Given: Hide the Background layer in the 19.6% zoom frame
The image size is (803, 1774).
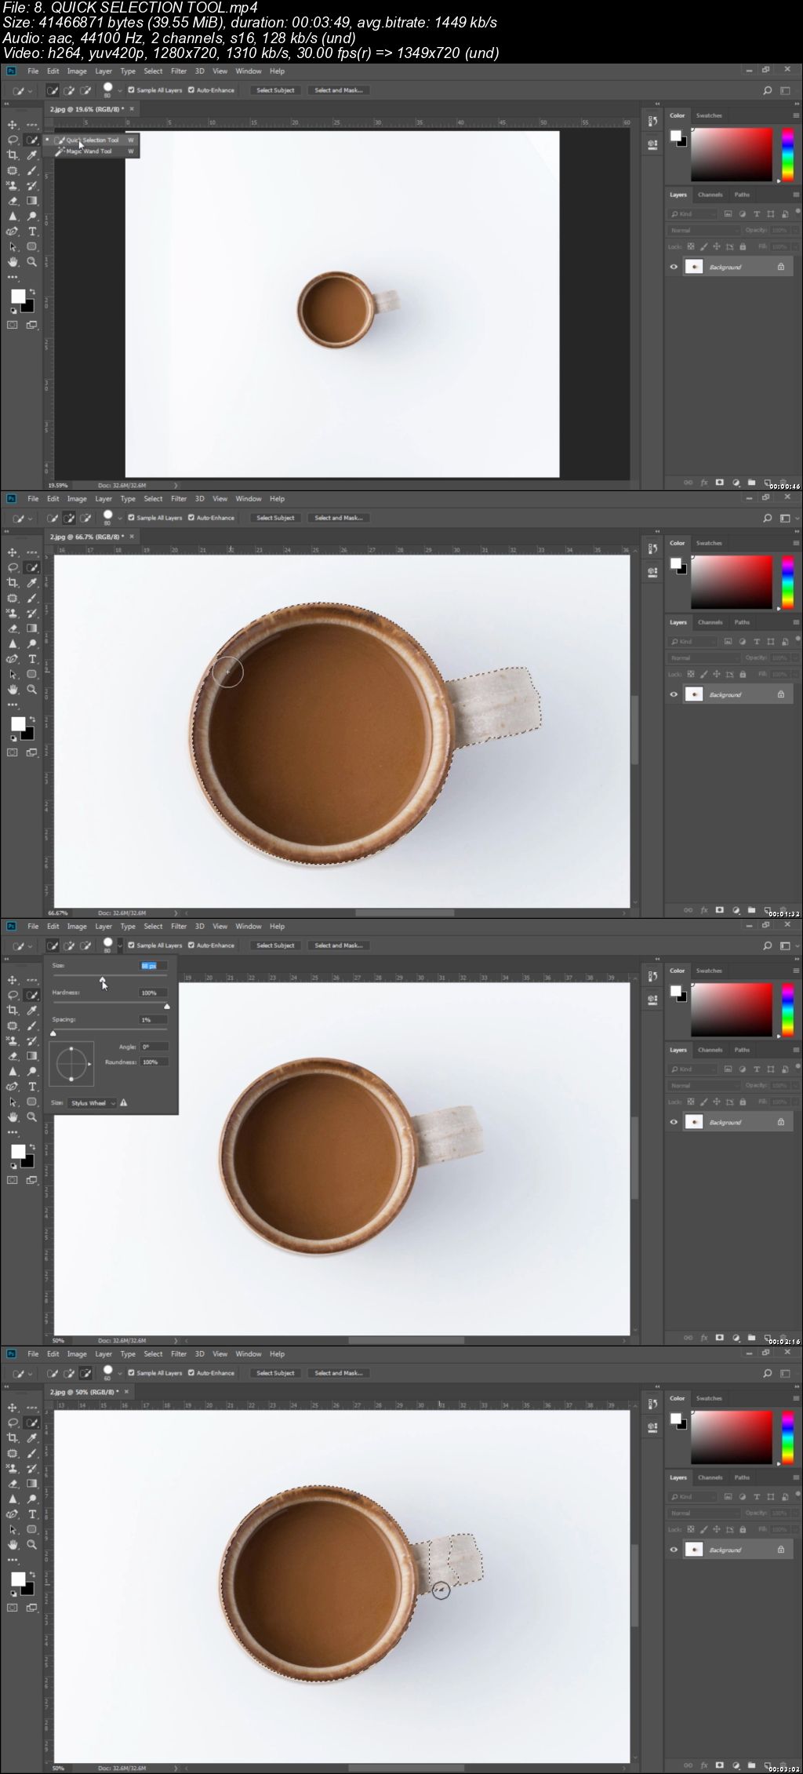Looking at the screenshot, I should coord(674,267).
